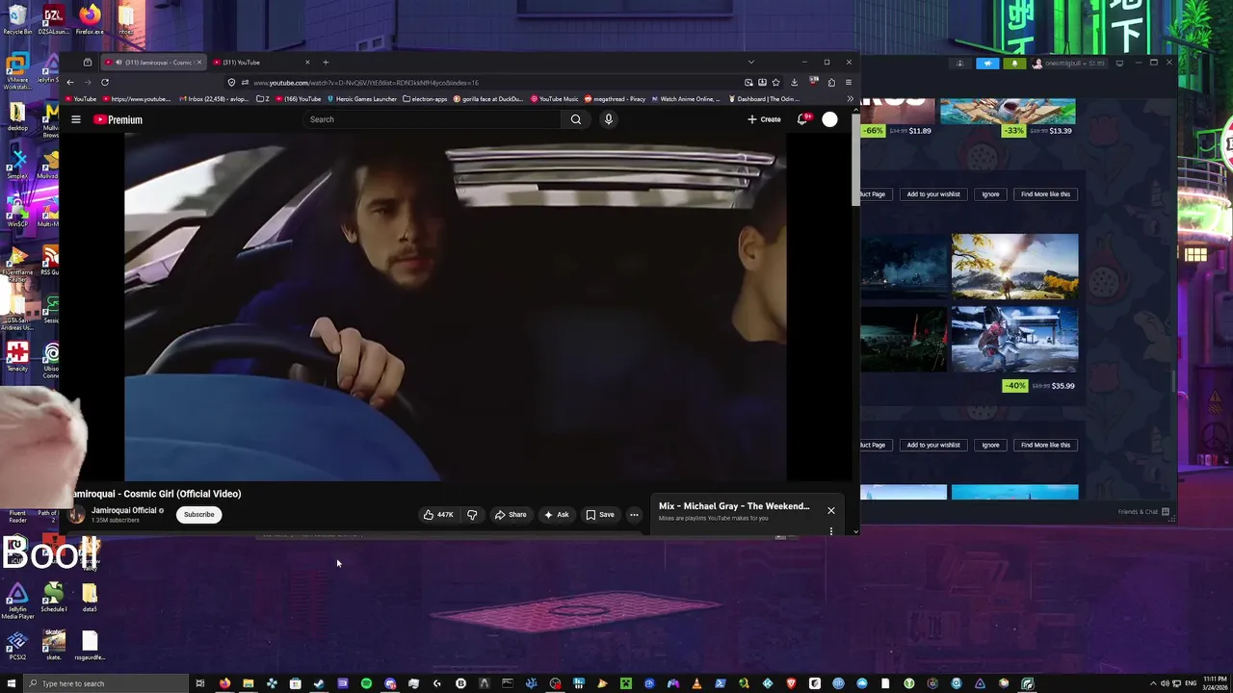Open the Steam account name dropdown

coord(1069,63)
